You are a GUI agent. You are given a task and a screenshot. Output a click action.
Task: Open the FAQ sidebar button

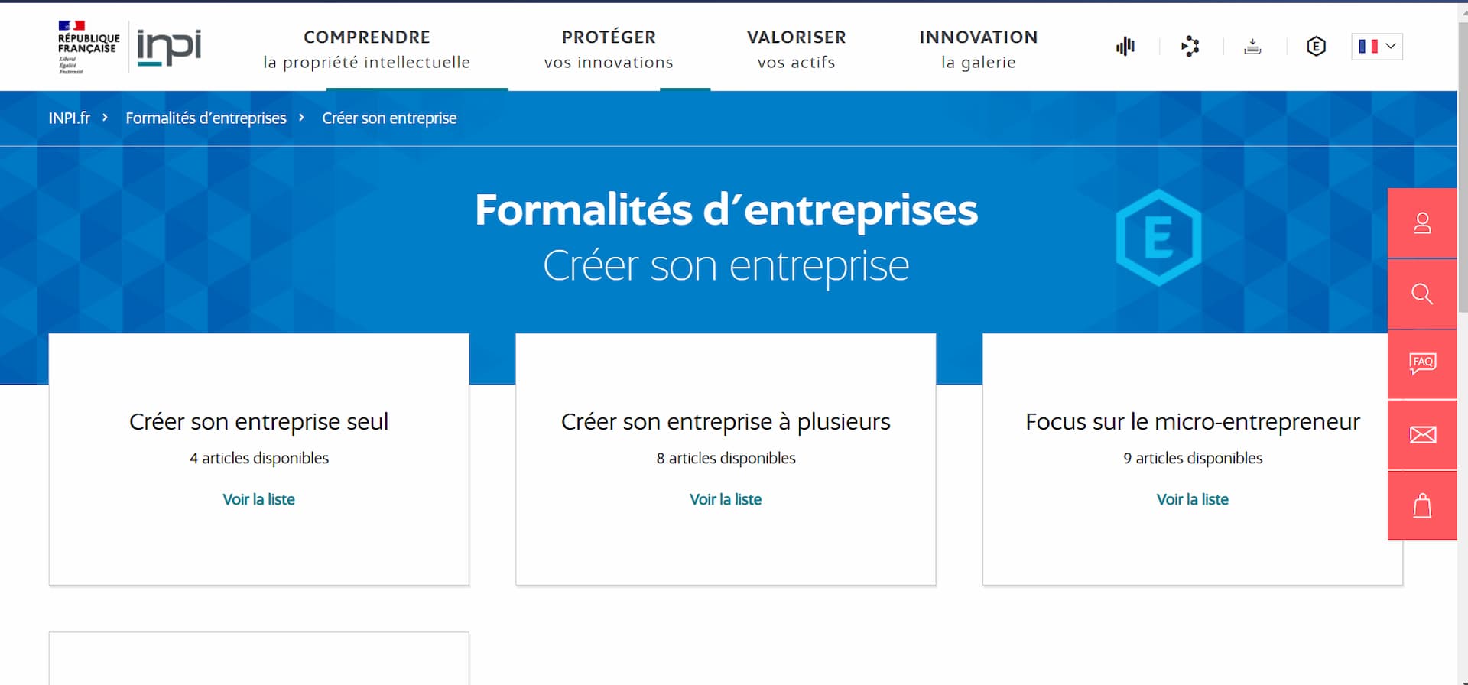pos(1422,364)
